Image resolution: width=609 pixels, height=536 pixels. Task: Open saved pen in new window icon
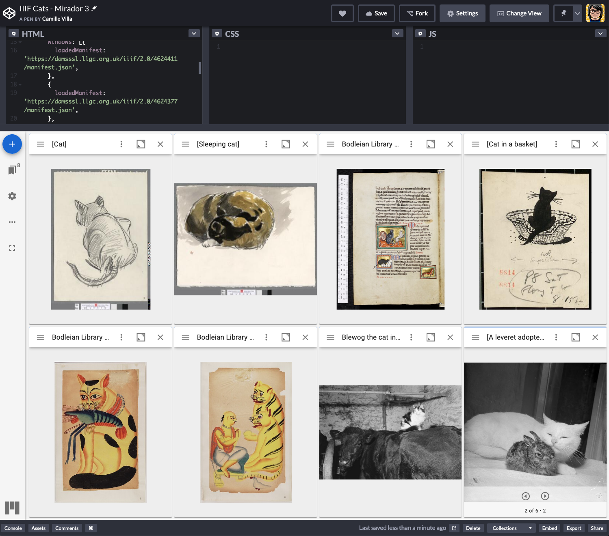454,528
